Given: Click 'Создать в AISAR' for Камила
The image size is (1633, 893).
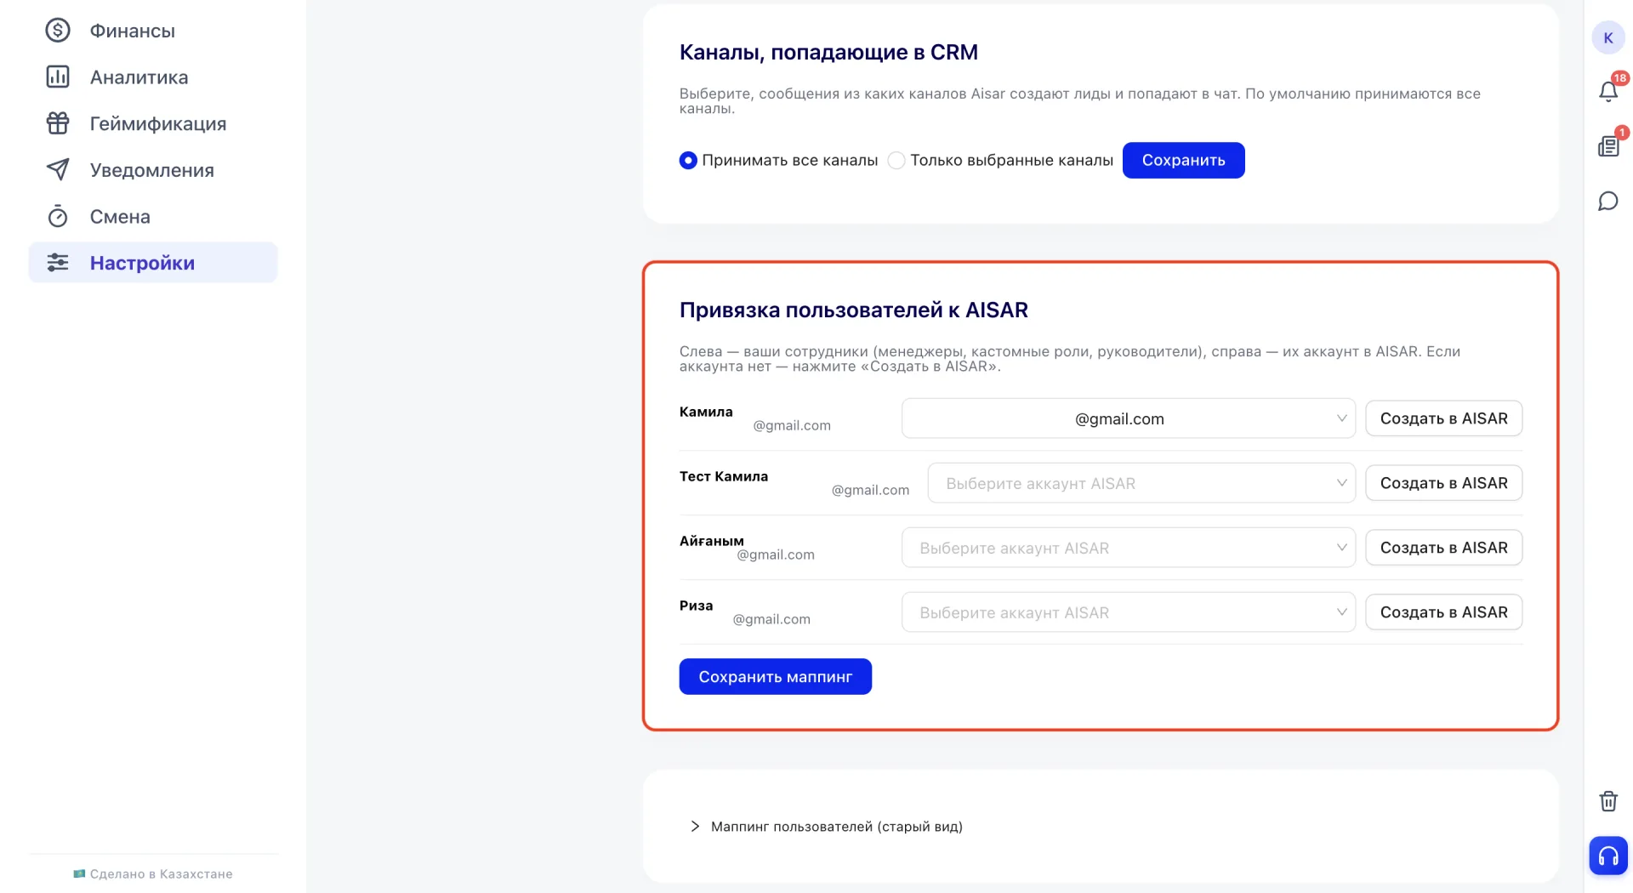Looking at the screenshot, I should point(1443,418).
